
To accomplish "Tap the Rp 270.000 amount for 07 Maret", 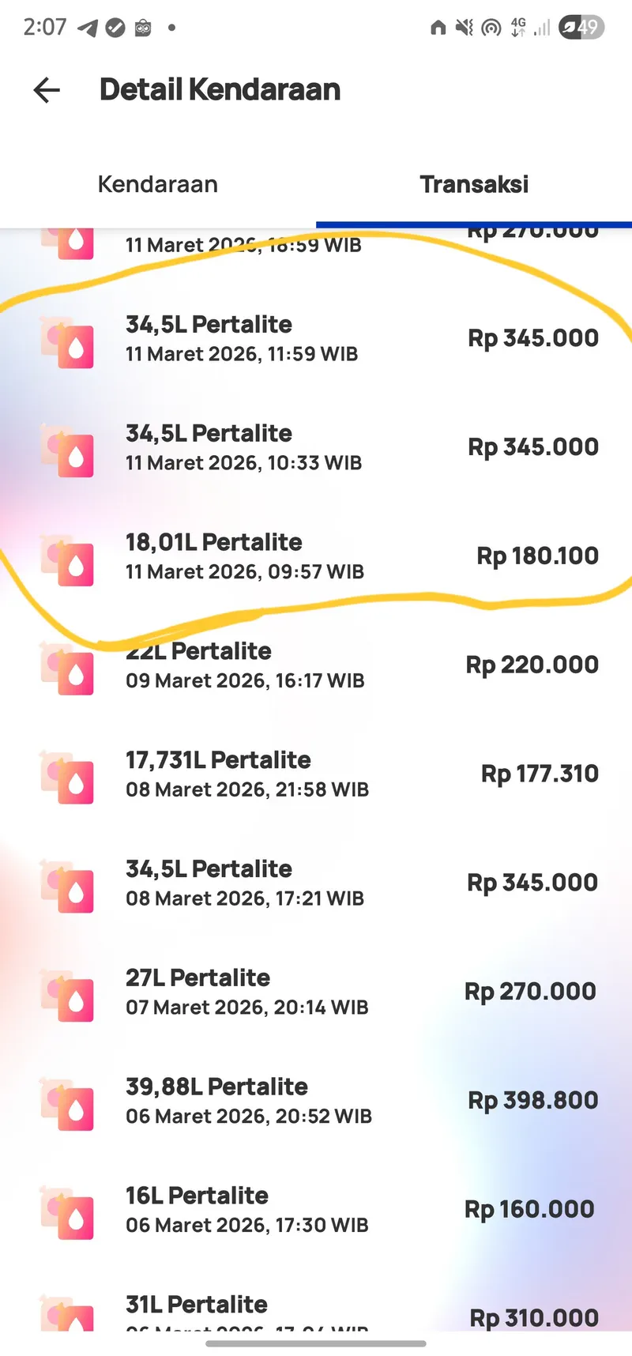I will pyautogui.click(x=530, y=992).
